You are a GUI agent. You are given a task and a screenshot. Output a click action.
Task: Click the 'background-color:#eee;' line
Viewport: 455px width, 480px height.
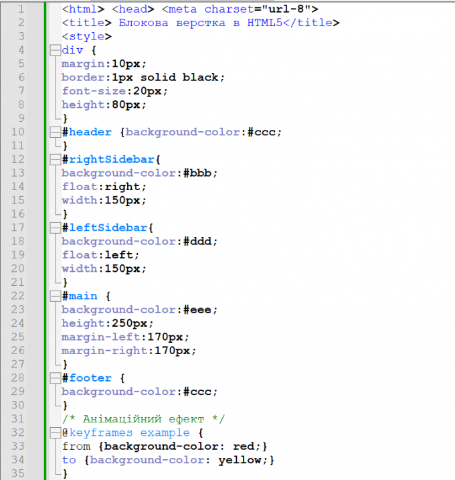click(140, 310)
